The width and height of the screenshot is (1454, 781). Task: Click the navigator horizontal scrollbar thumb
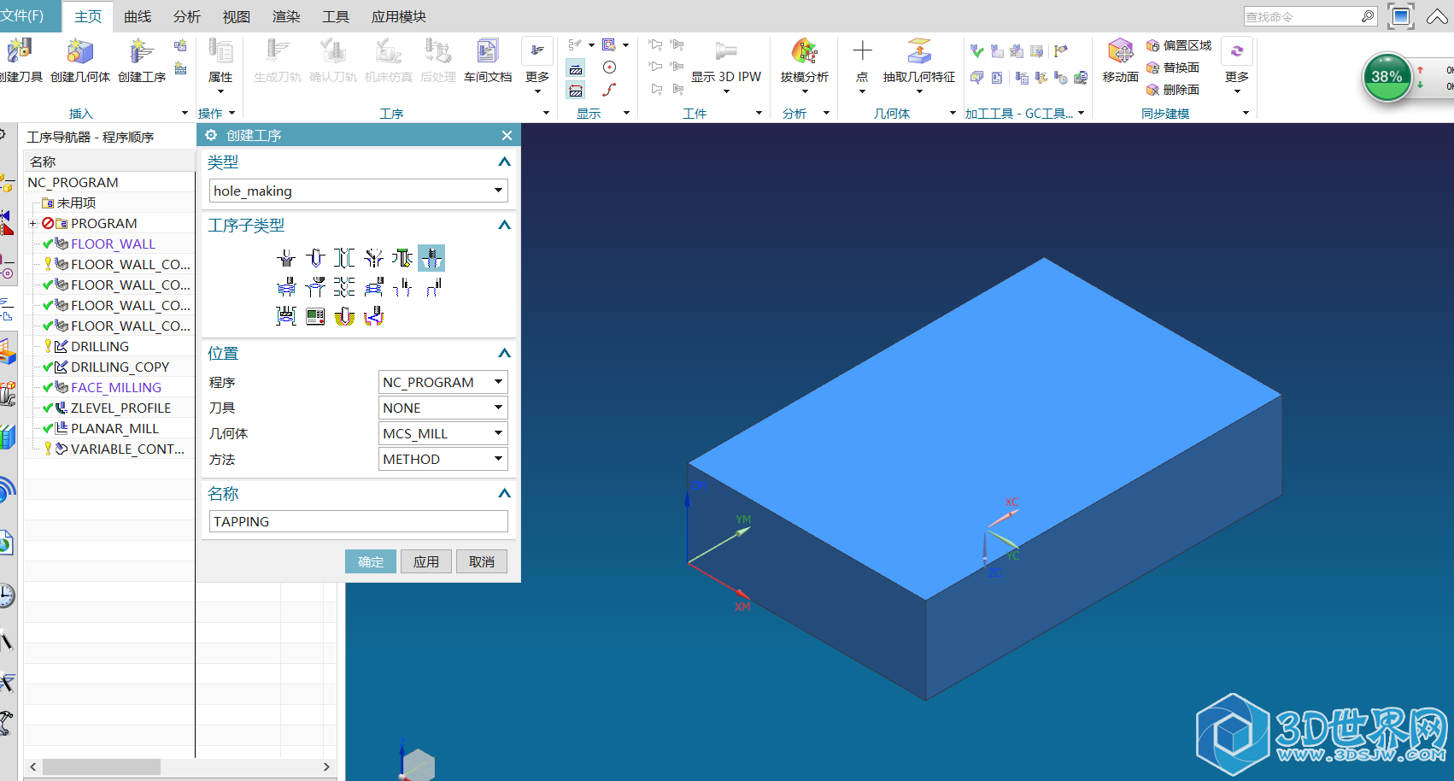click(x=102, y=766)
